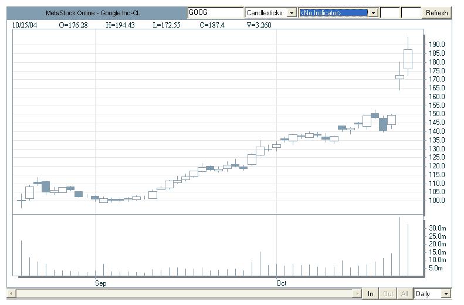
Task: Click the first blank field beside Refresh
Action: pos(390,13)
